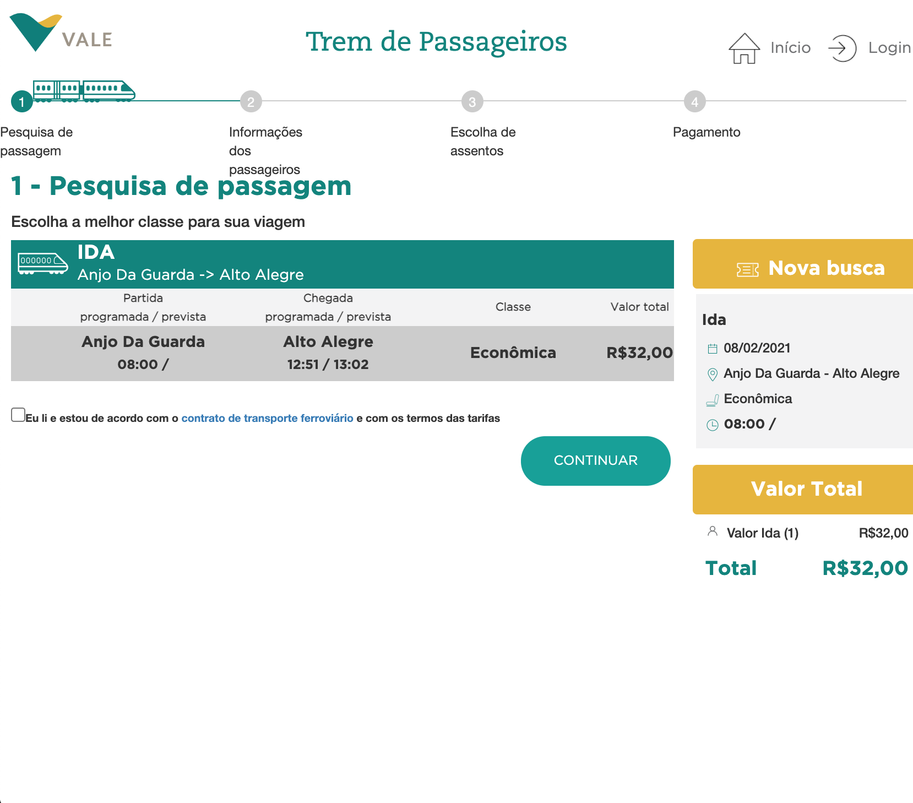Jump to step 3 Escolha de assentos

[472, 102]
